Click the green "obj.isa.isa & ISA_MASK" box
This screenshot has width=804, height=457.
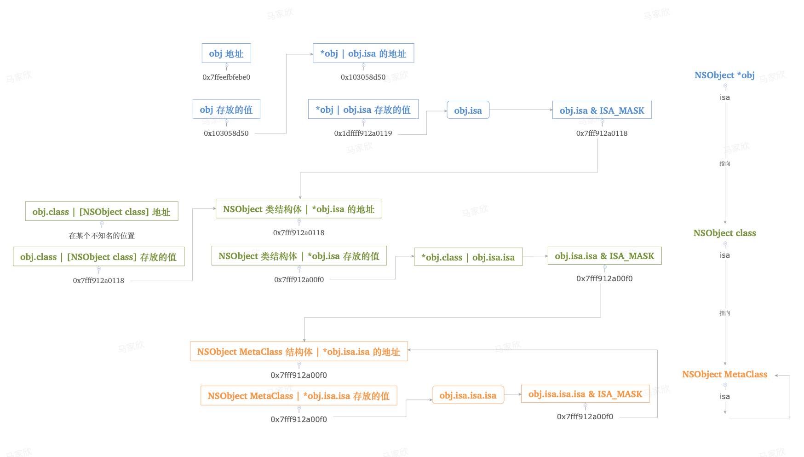[x=604, y=256]
